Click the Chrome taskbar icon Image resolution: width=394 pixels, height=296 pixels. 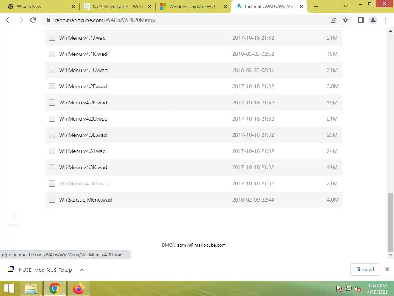pos(55,288)
